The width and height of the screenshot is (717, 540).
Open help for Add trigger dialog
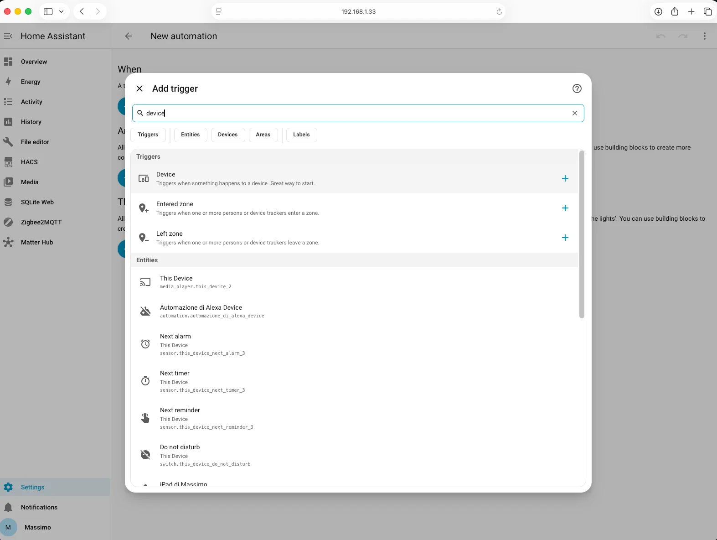coord(577,88)
